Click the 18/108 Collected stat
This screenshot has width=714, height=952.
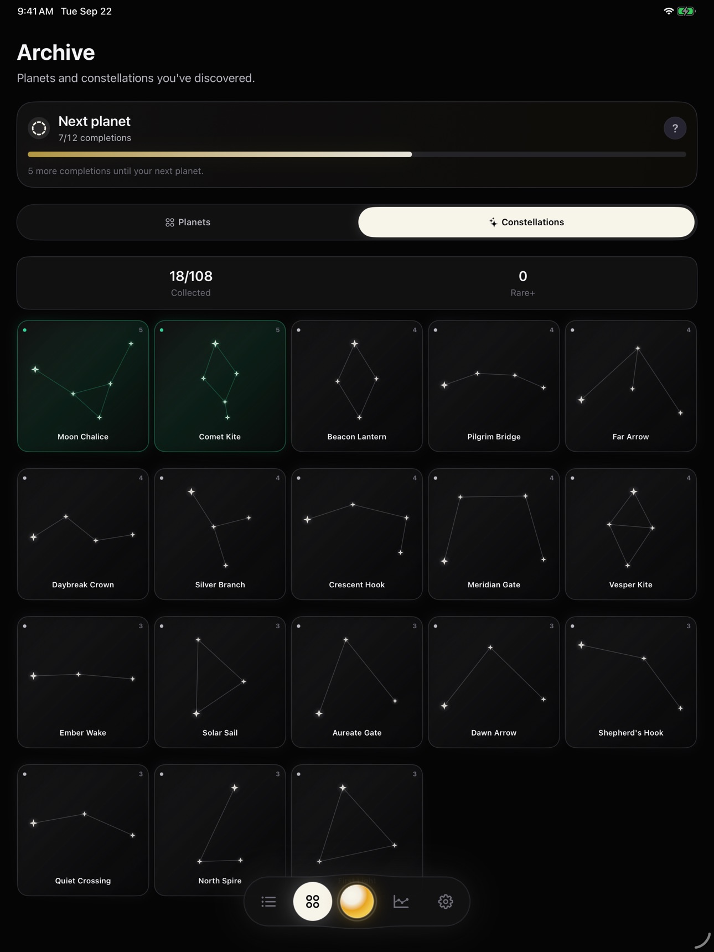[x=191, y=283]
